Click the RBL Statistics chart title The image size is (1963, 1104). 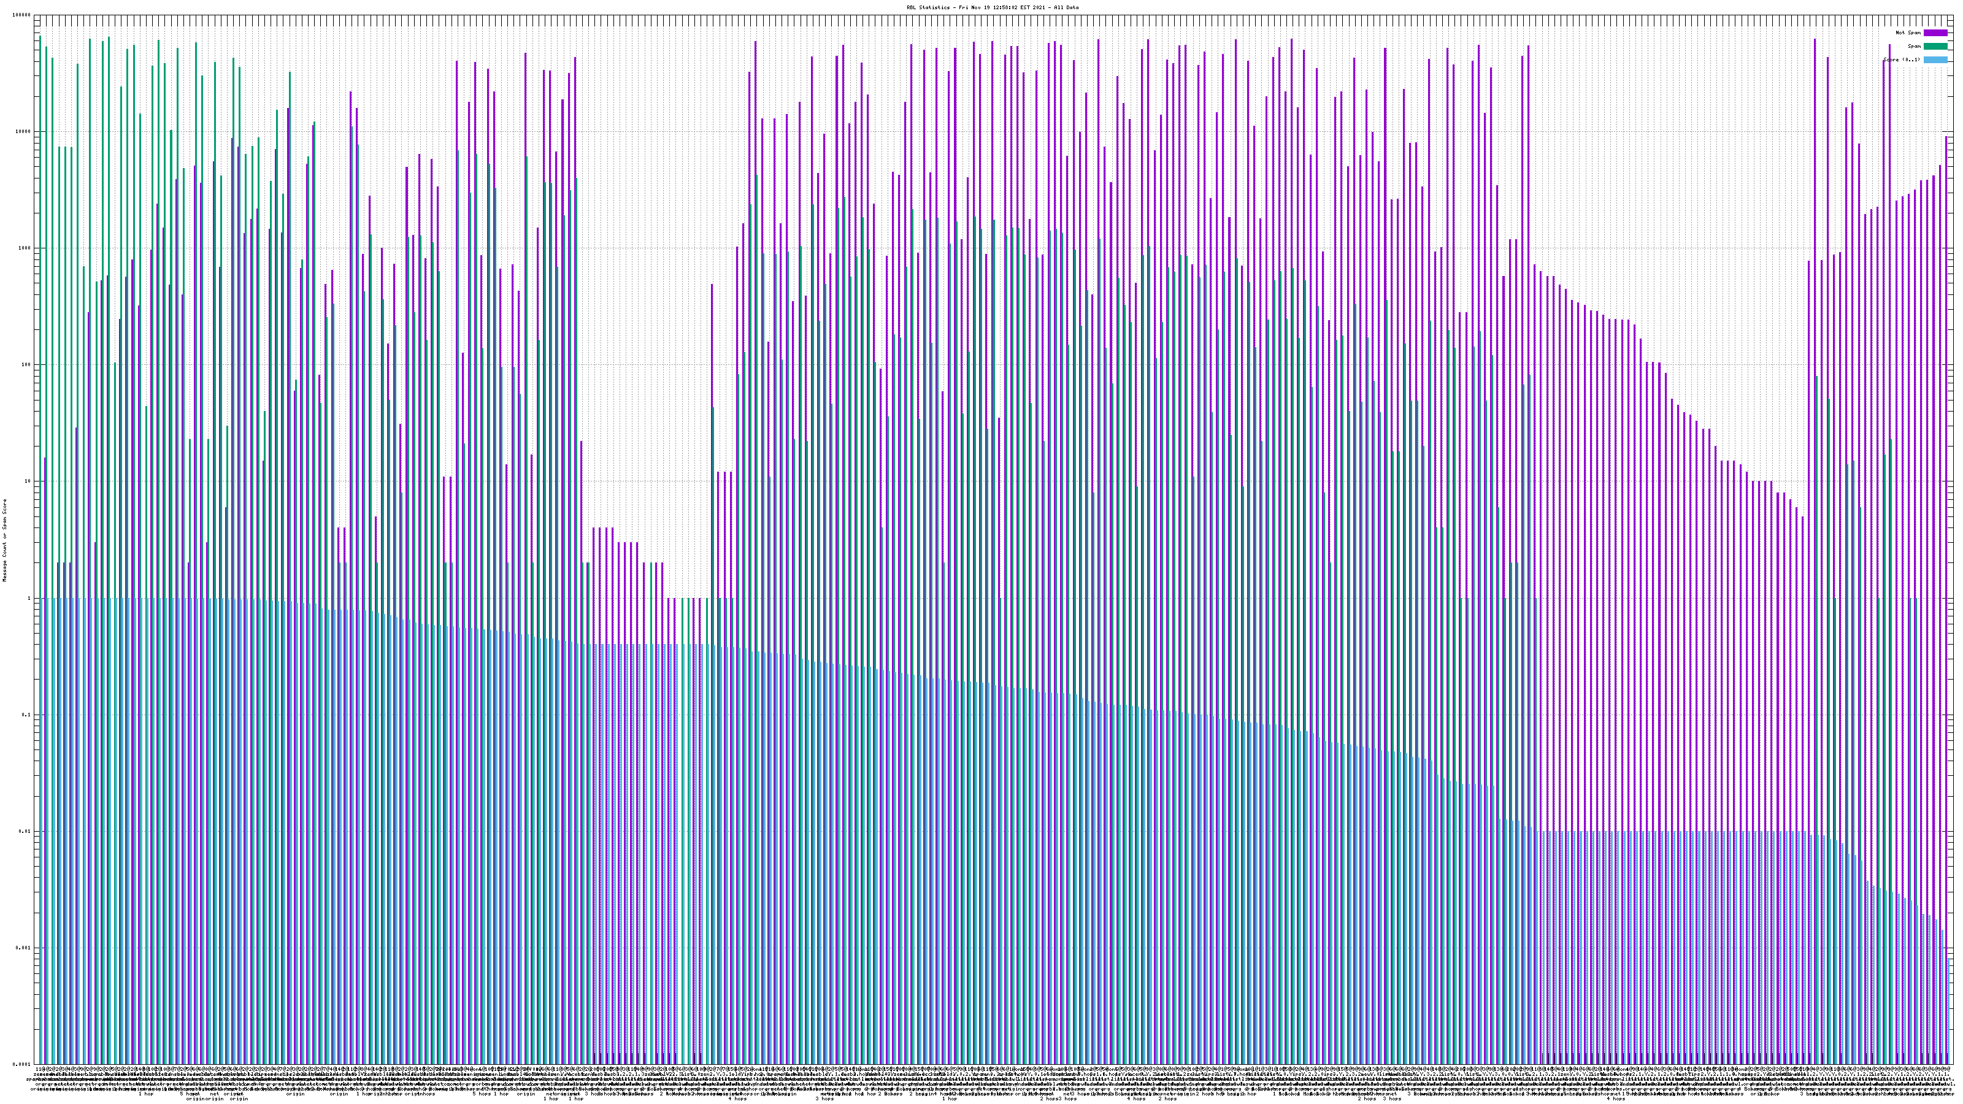pos(992,7)
